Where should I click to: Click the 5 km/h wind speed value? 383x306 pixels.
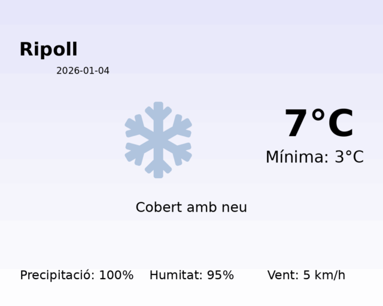[x=324, y=276]
